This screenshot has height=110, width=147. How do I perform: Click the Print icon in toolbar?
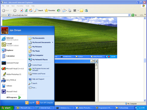tap(70, 10)
